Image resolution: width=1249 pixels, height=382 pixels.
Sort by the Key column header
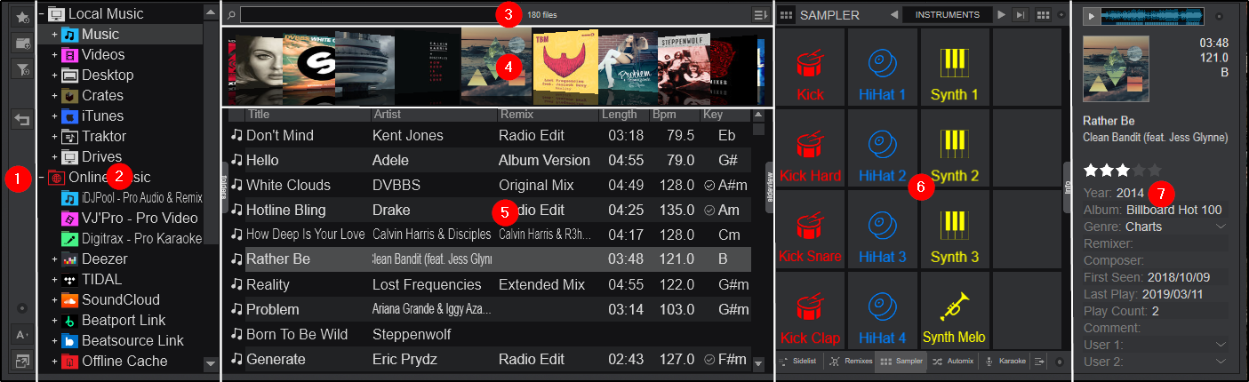[x=725, y=115]
